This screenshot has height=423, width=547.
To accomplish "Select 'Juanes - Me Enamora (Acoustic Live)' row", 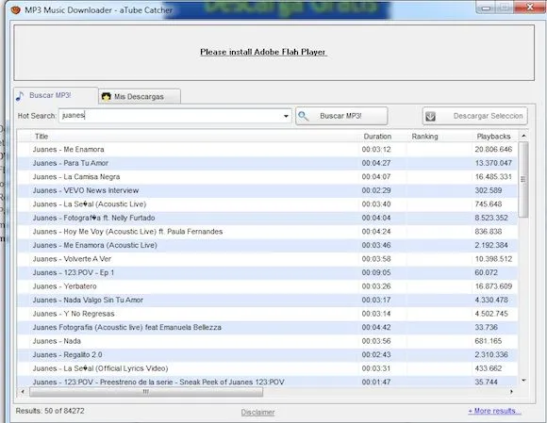I will click(x=267, y=245).
